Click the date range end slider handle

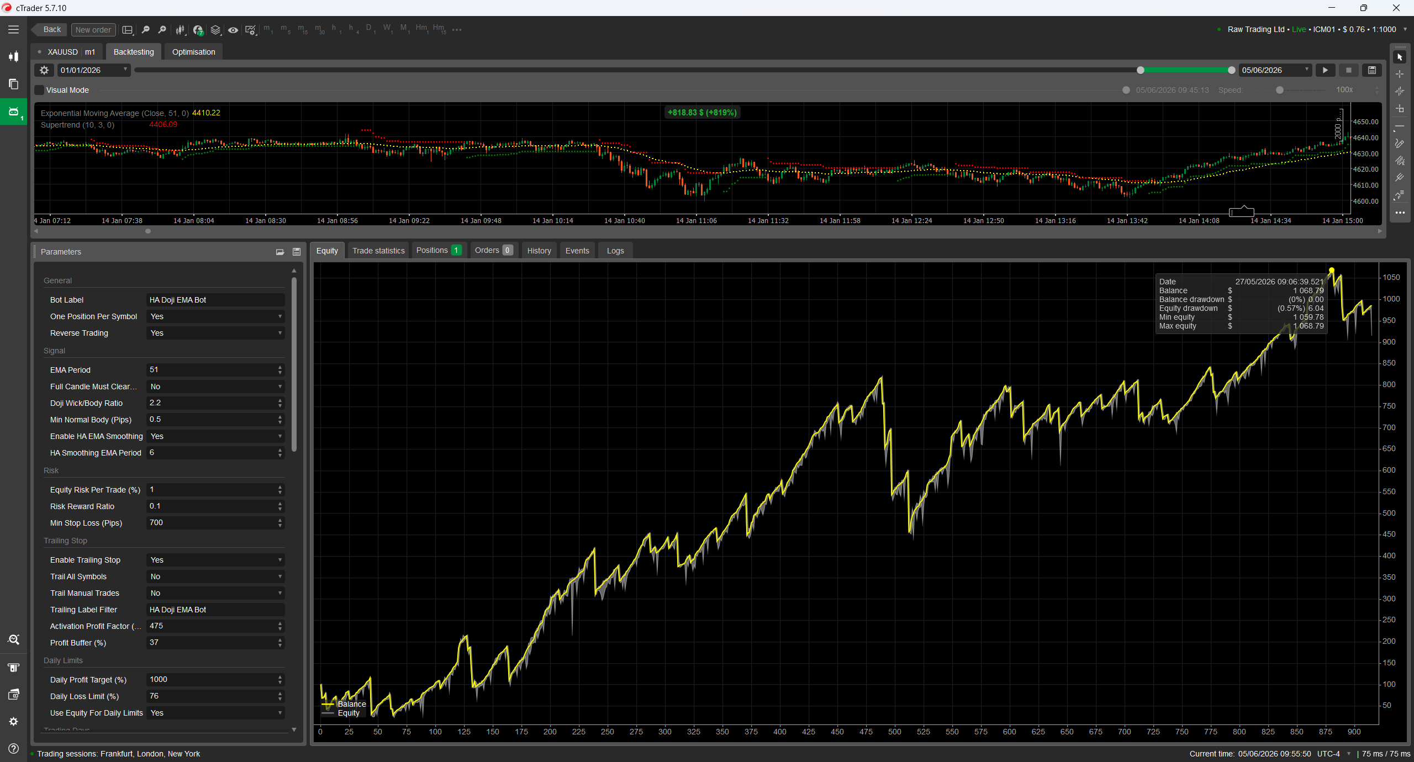click(1231, 70)
